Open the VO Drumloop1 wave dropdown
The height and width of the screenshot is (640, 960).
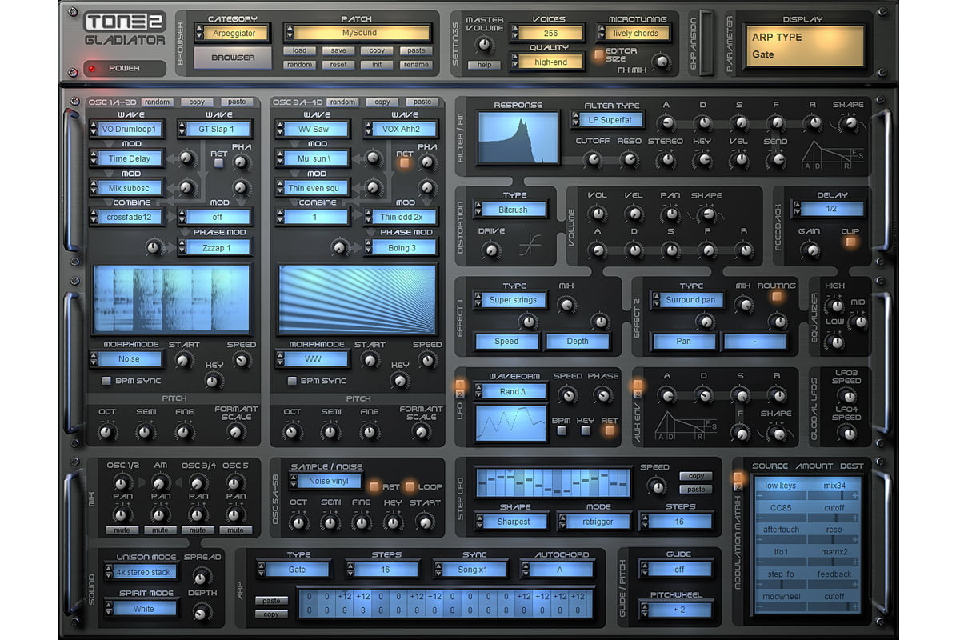pos(126,129)
